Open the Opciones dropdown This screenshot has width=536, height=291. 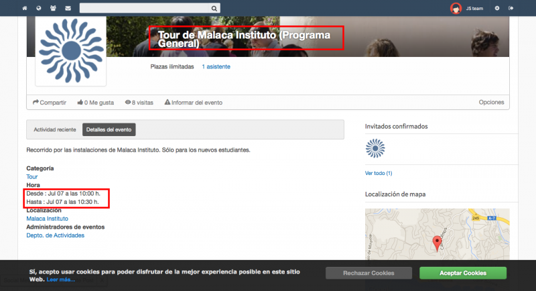click(x=491, y=102)
